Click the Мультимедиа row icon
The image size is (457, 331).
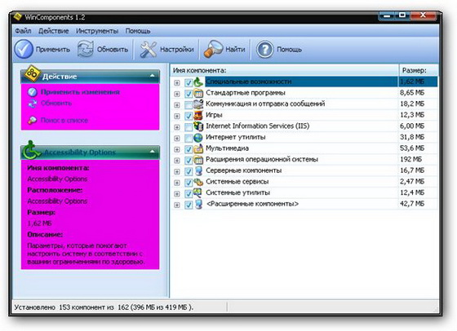[198, 148]
